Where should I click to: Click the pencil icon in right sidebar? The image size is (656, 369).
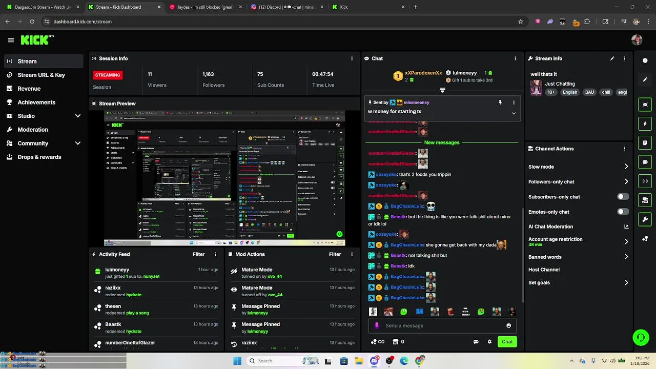tap(645, 79)
